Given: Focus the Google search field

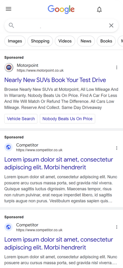Looking at the screenshot, I should (x=61, y=25).
